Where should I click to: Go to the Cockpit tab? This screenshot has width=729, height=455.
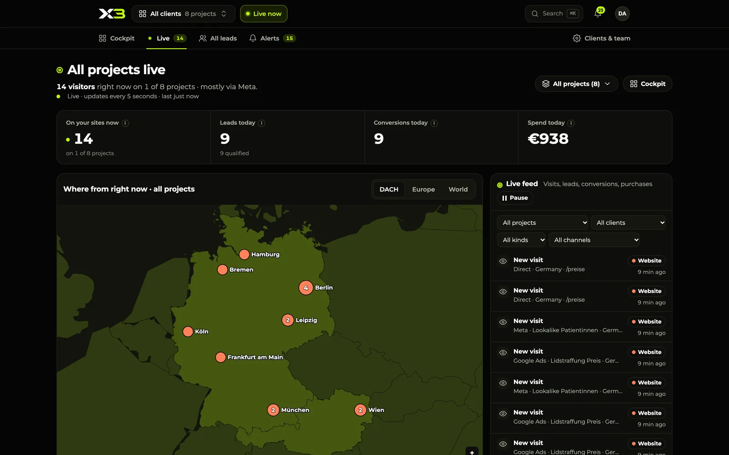tap(117, 38)
